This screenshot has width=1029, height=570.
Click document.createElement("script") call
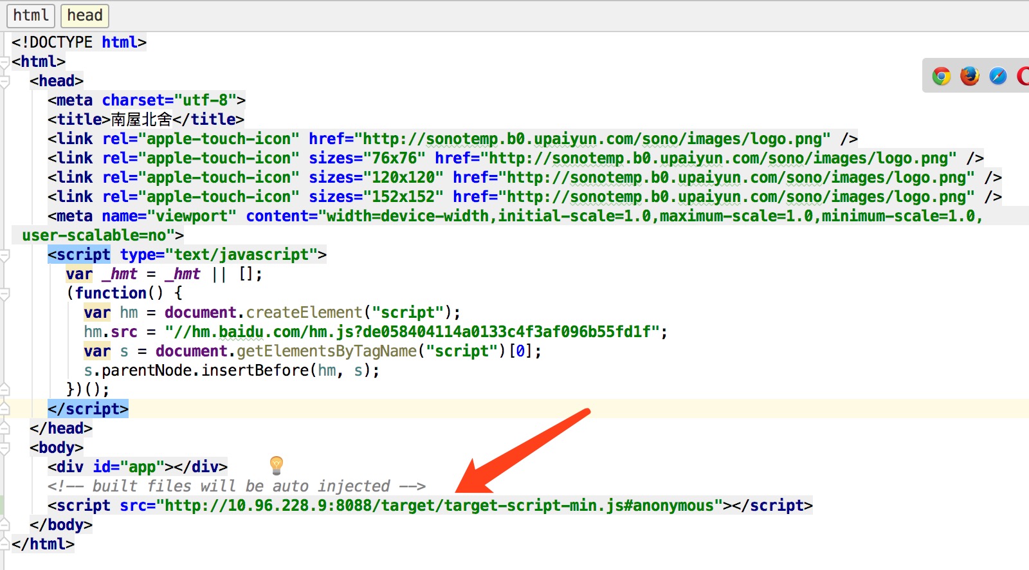click(308, 313)
